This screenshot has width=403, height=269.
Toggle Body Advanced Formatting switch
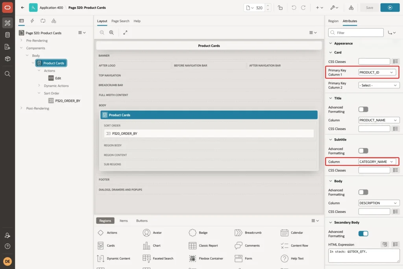coord(363,192)
